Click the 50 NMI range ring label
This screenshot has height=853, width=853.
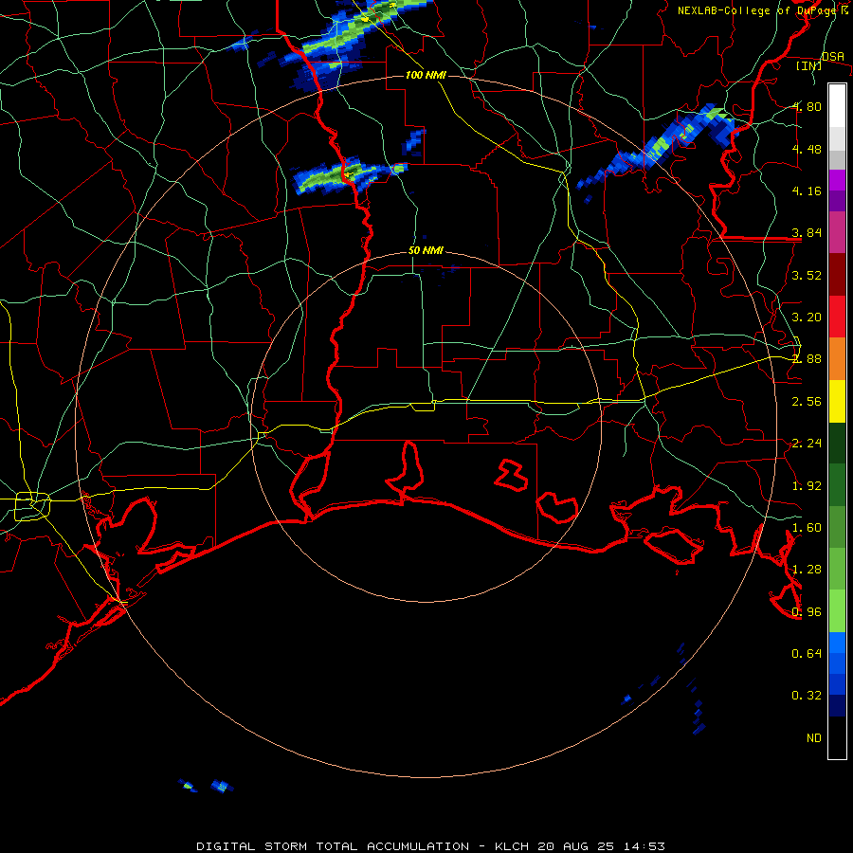[x=426, y=250]
